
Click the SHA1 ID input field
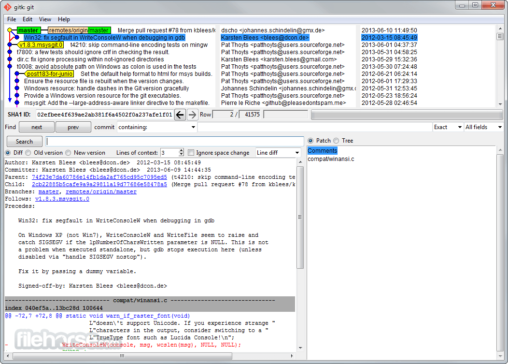point(104,115)
